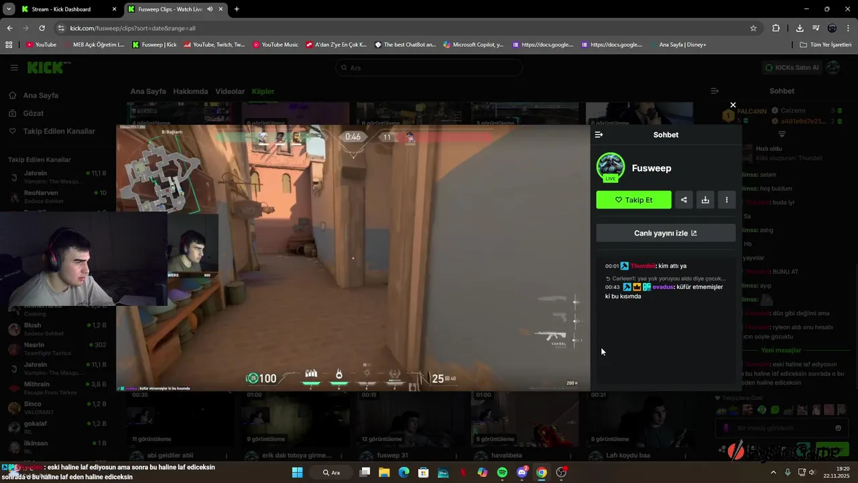Open the Chrome three-dot menu

point(848,28)
